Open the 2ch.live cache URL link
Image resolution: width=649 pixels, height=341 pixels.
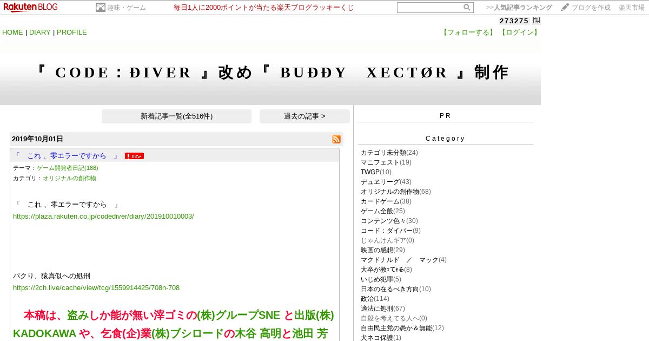coord(96,287)
